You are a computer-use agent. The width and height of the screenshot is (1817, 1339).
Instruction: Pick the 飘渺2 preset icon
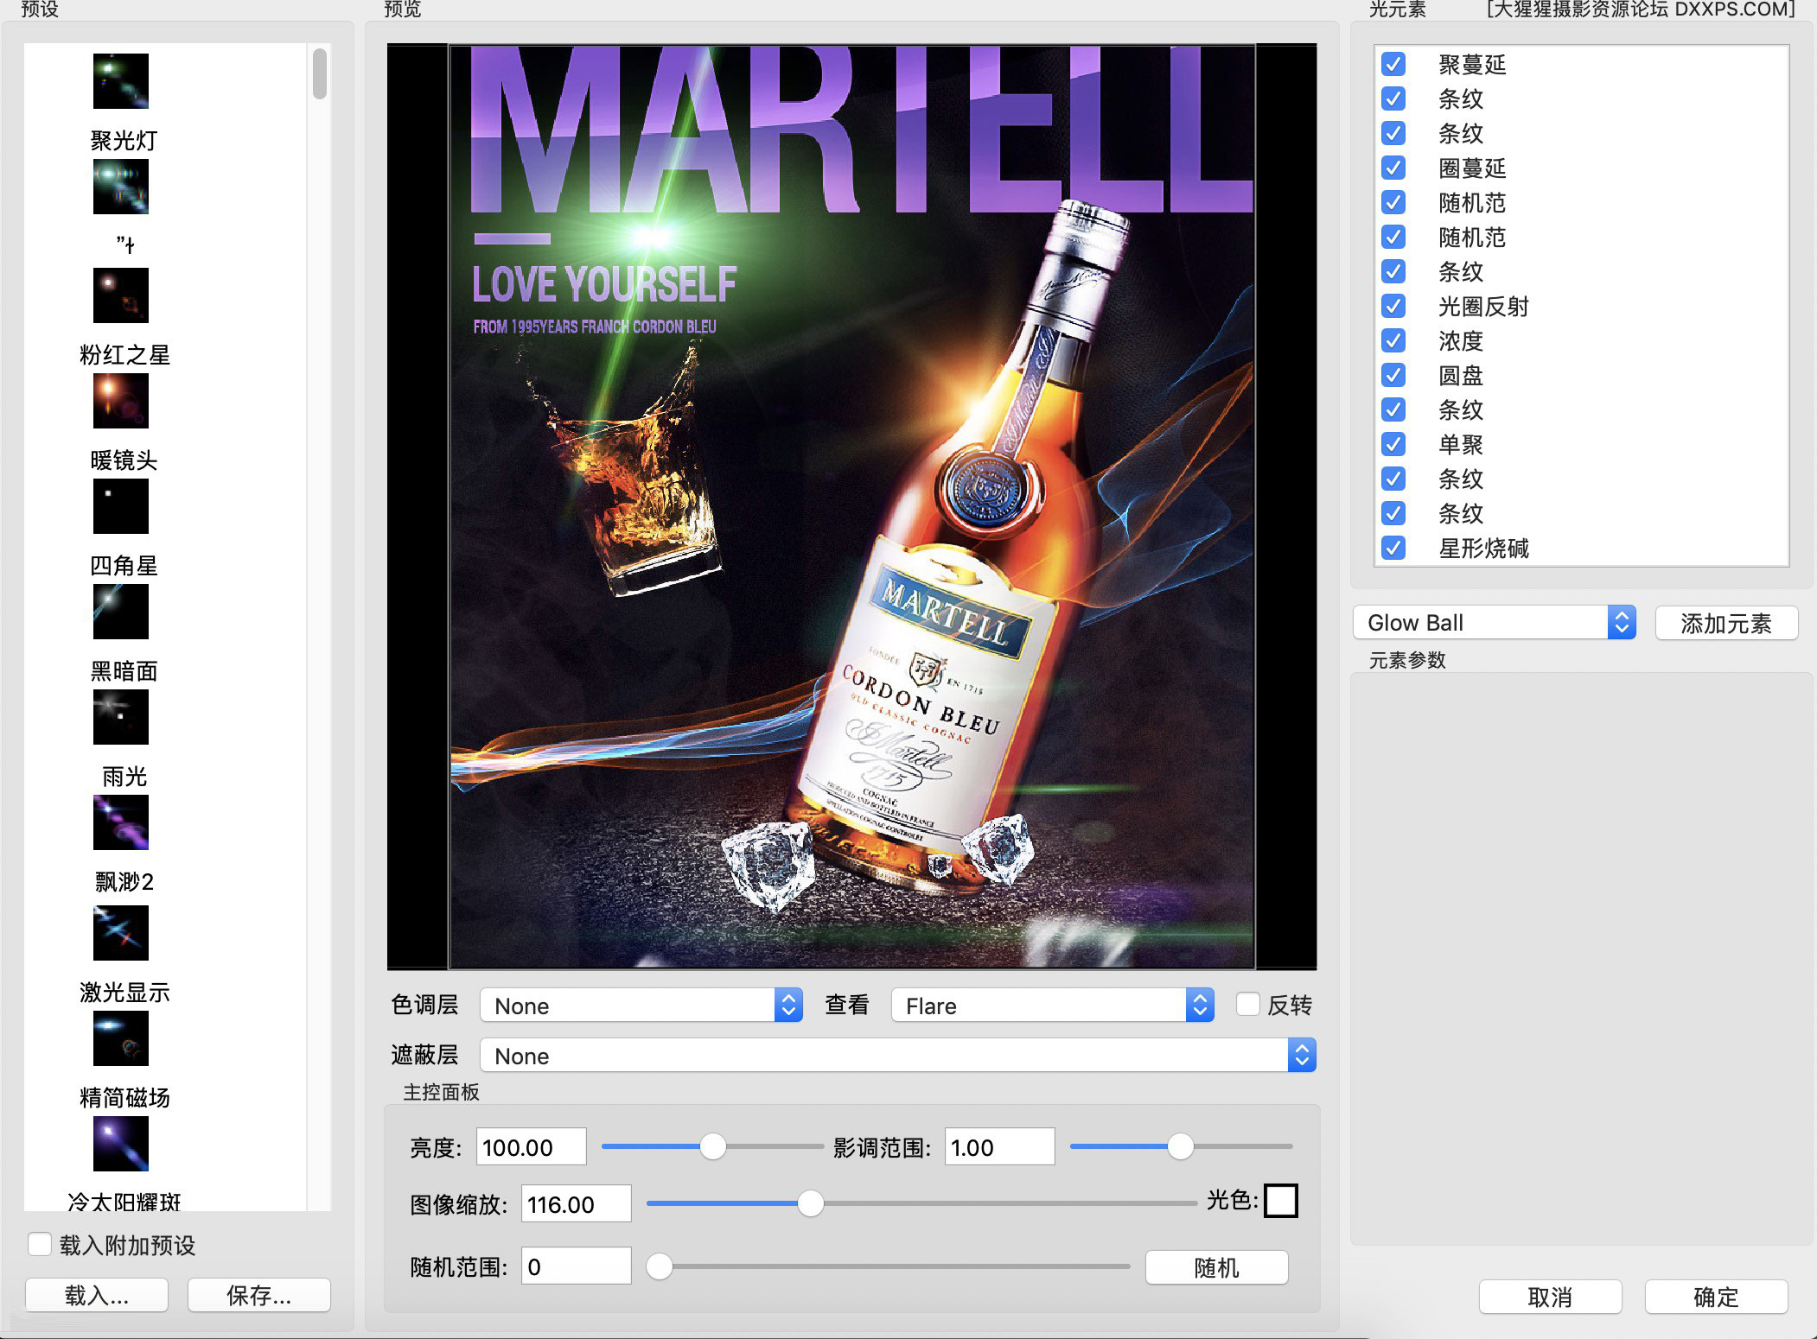coord(121,822)
